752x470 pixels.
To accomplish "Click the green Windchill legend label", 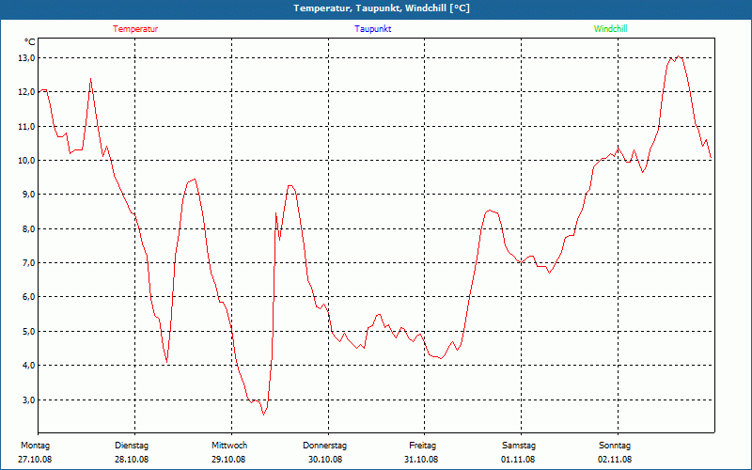I will 610,29.
